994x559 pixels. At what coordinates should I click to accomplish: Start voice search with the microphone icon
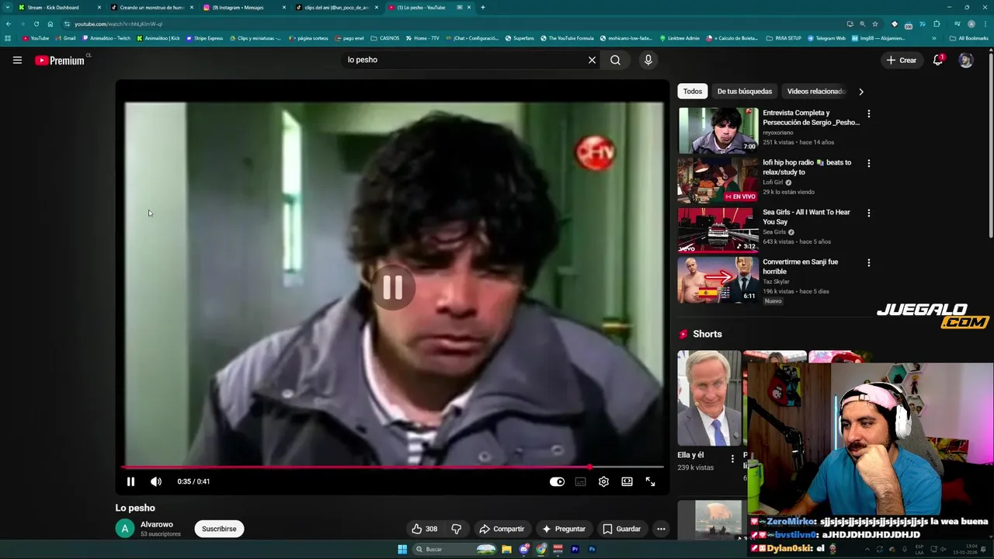[648, 60]
